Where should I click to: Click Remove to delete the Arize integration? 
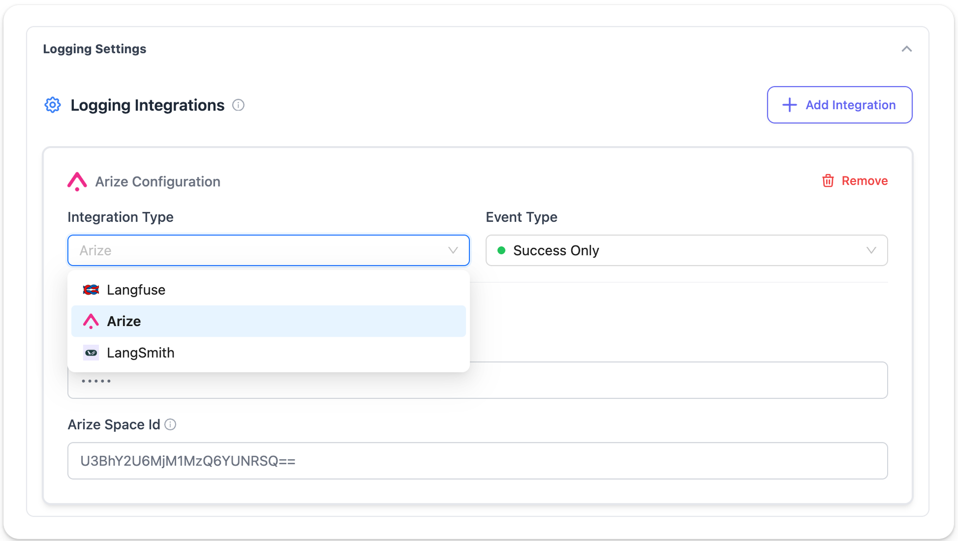864,180
